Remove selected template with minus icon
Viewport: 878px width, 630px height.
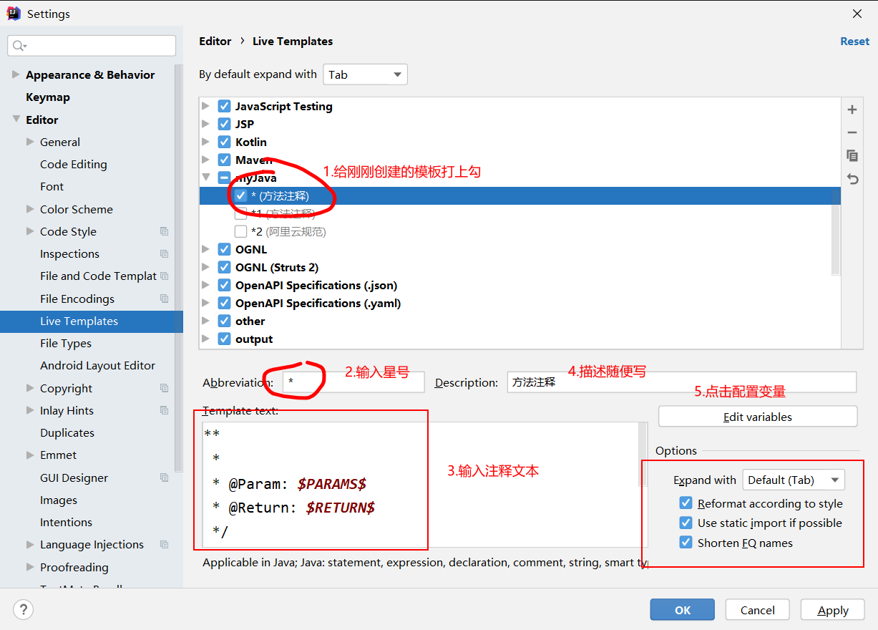[x=852, y=132]
